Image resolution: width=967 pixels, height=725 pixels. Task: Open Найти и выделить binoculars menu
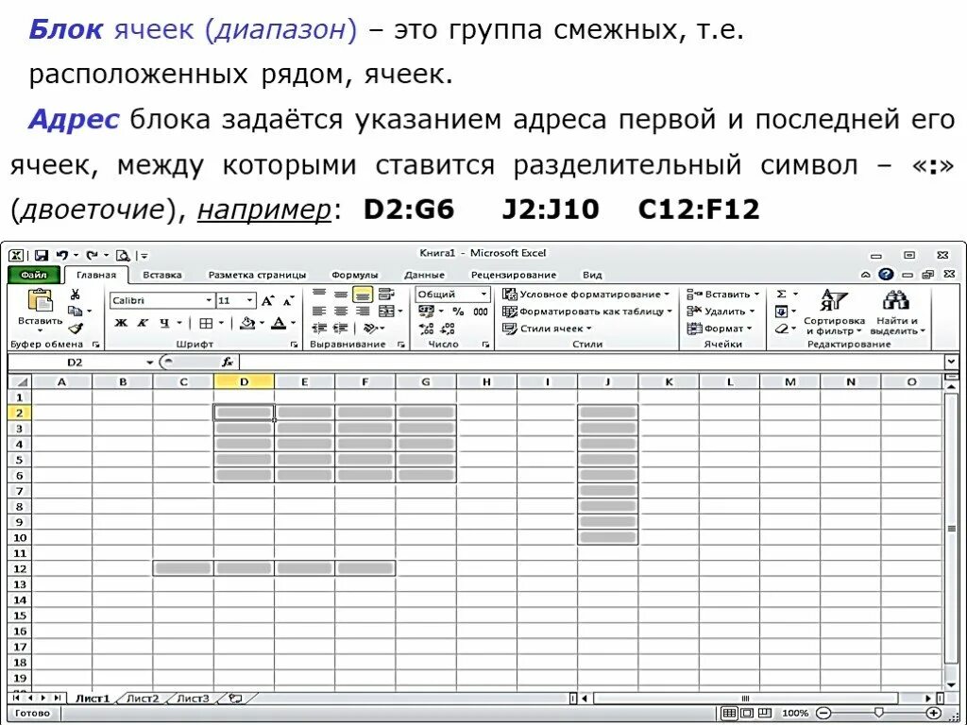[x=897, y=312]
